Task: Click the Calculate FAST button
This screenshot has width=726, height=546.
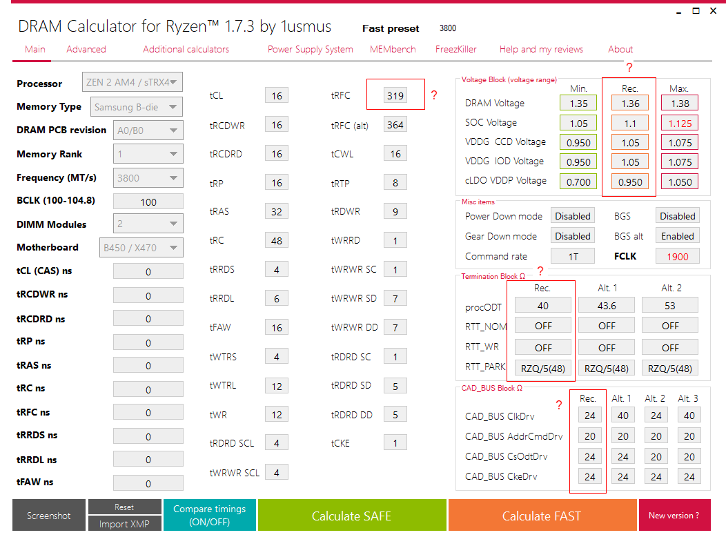Action: 542,515
